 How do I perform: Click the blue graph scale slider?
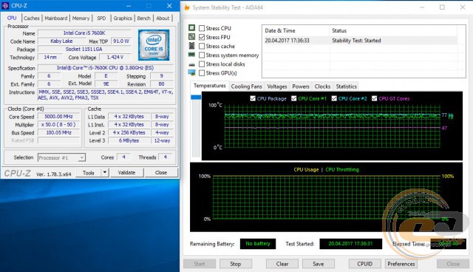tap(196, 97)
